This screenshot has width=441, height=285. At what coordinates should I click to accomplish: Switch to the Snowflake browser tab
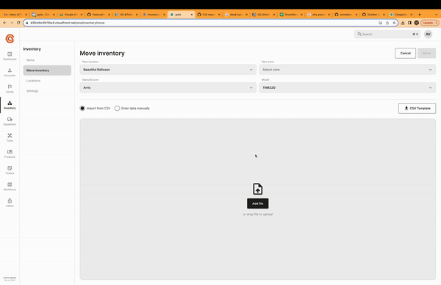(290, 15)
